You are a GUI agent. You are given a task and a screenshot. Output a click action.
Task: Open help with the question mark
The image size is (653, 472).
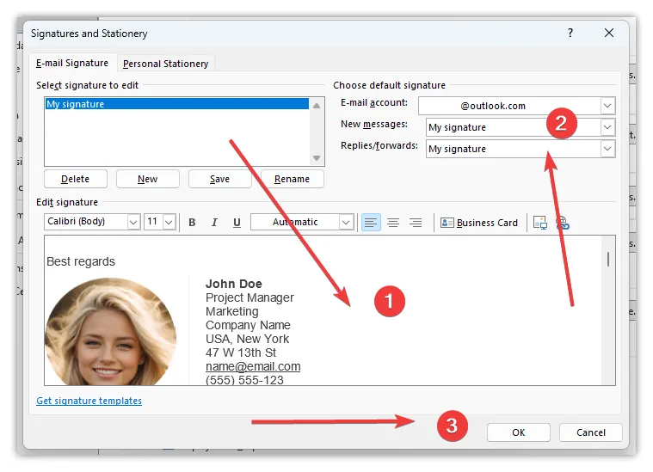tap(570, 33)
